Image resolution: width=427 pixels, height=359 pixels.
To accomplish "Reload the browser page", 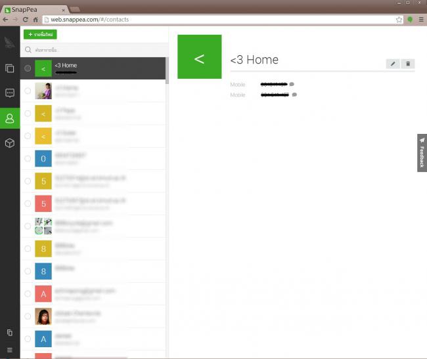I will (x=26, y=20).
